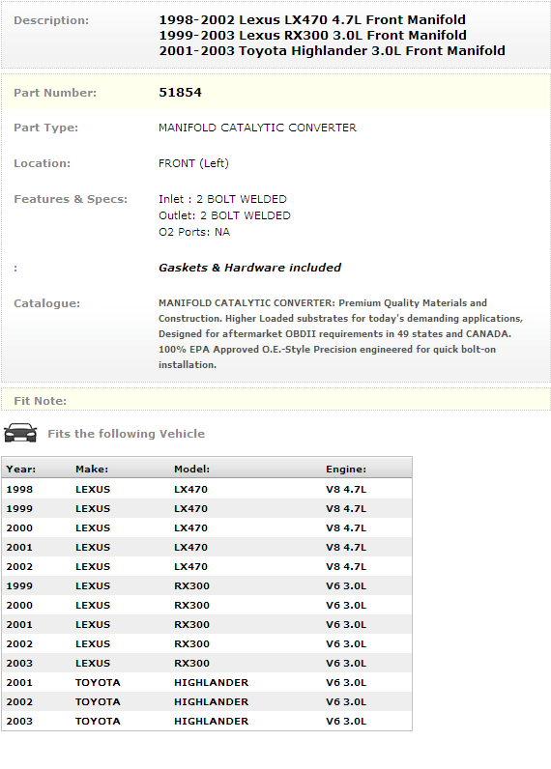Click the MANIFOLD CATALYTIC CONVERTER part type
The width and height of the screenshot is (551, 769).
[257, 128]
